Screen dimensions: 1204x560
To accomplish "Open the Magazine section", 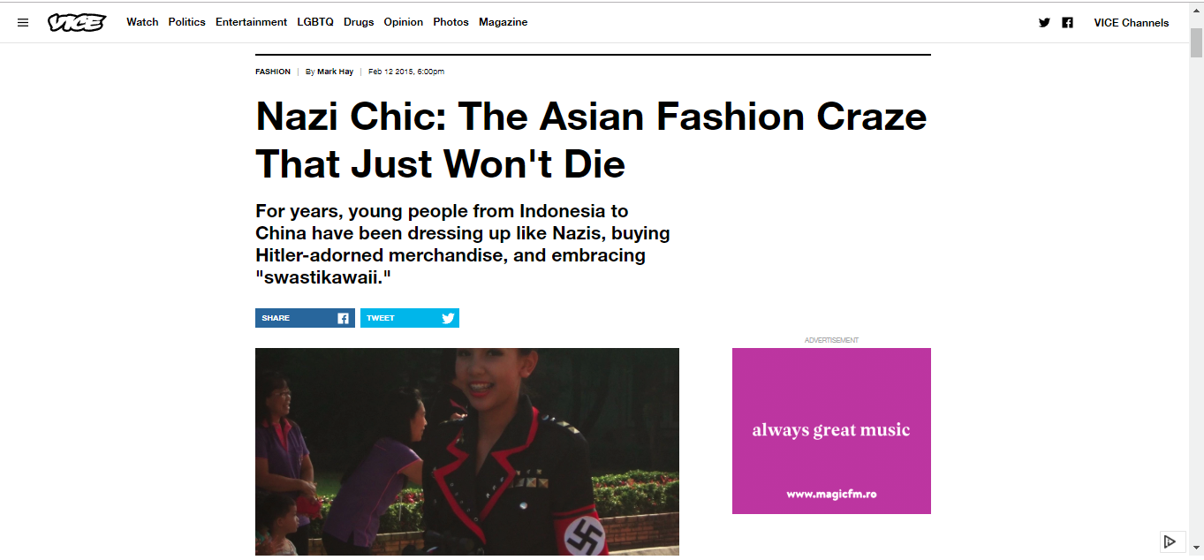I will pos(503,22).
